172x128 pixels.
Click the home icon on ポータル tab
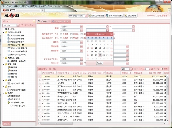pos(39,21)
